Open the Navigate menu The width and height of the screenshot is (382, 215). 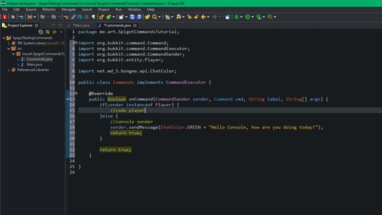(69, 10)
